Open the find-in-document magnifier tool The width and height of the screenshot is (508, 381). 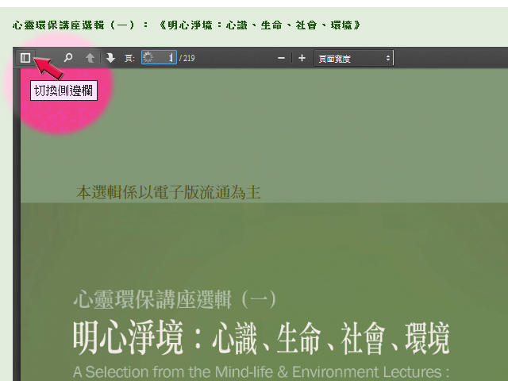coord(68,58)
